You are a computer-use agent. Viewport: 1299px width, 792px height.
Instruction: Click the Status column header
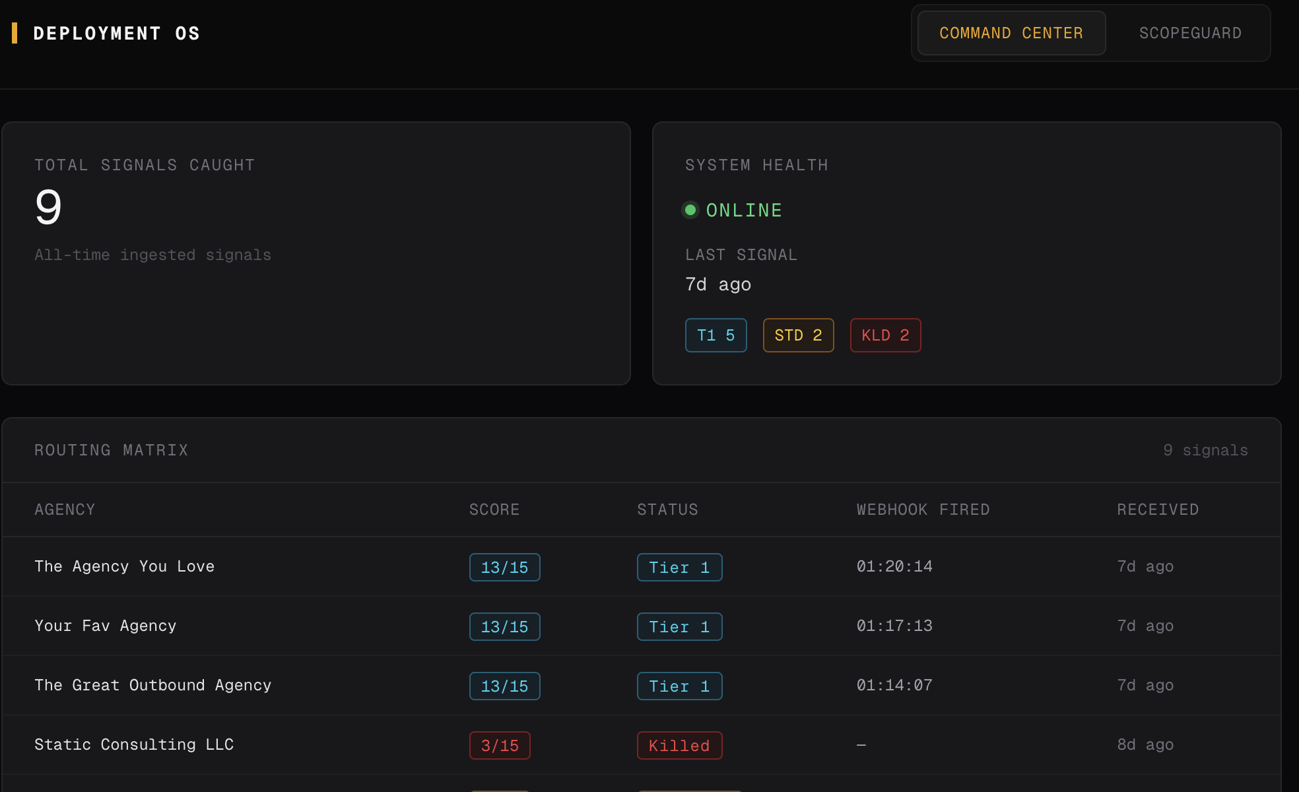click(x=667, y=510)
